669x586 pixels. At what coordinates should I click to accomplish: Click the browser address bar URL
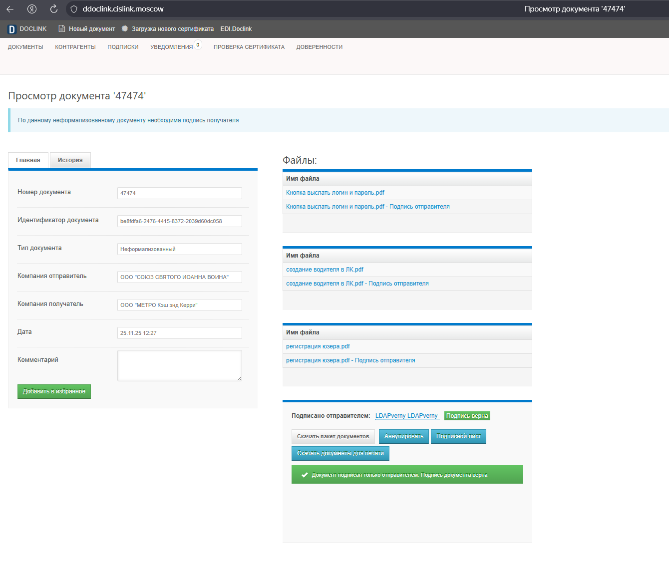point(123,9)
